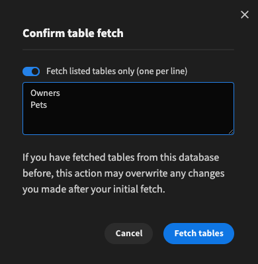Viewport: 258px width, 264px height.
Task: Close the Confirm table fetch dialog
Action: (245, 15)
